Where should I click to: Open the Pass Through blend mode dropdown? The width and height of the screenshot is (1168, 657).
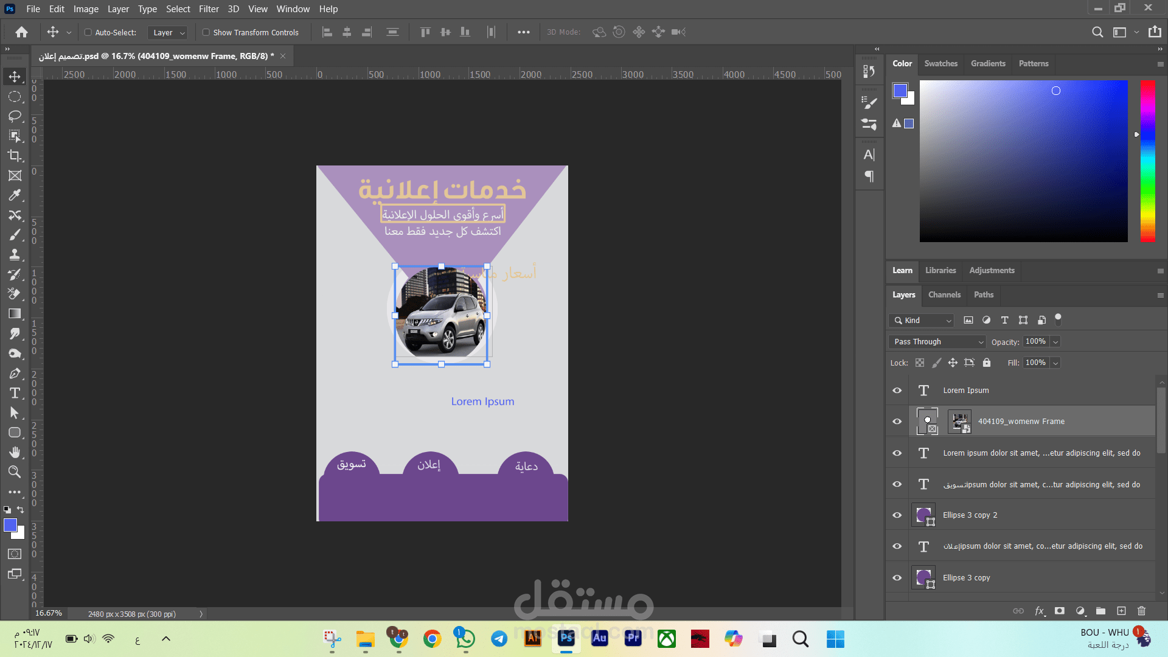click(x=937, y=342)
